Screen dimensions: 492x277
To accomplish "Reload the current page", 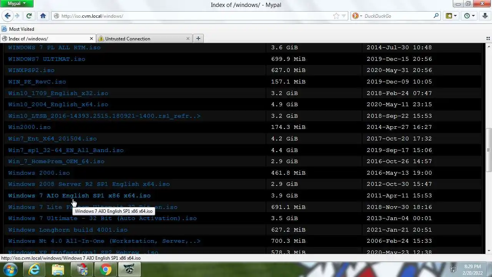I will pyautogui.click(x=29, y=16).
